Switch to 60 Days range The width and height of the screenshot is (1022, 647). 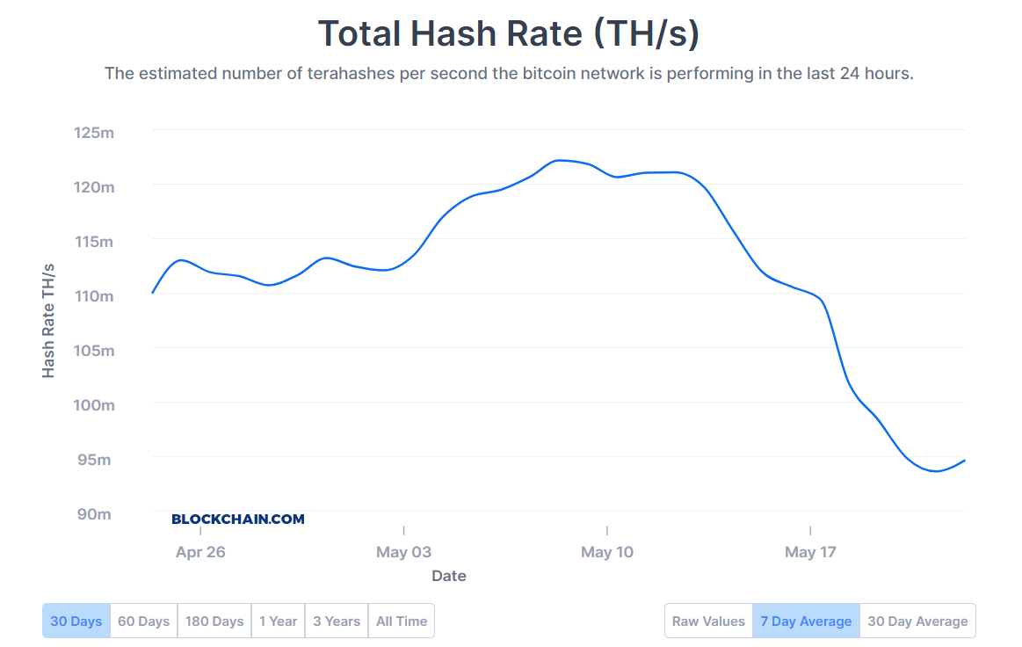click(x=143, y=621)
